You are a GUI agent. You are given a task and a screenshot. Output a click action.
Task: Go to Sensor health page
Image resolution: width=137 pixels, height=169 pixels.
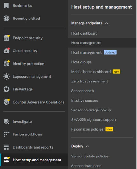coord(83,91)
